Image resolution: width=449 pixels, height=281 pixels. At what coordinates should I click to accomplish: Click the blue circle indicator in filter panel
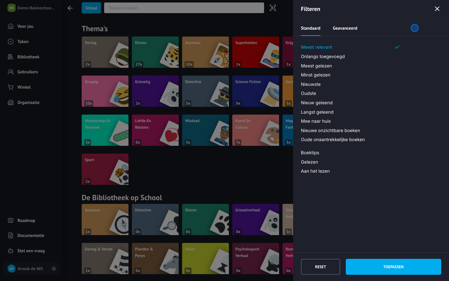click(x=415, y=28)
